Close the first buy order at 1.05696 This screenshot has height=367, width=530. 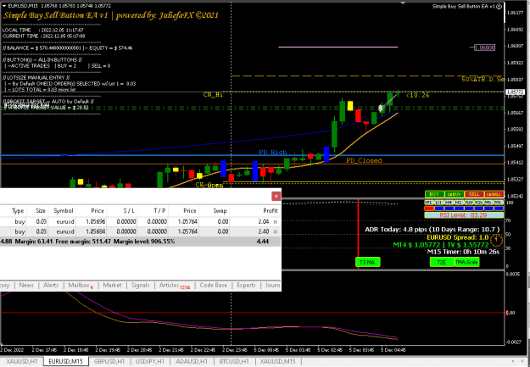coord(276,222)
